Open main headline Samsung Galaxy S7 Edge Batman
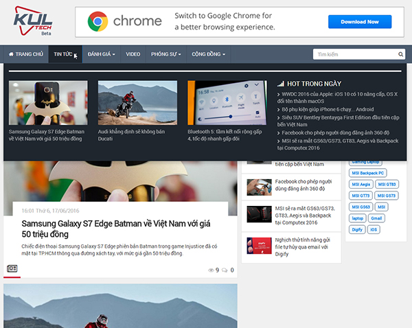Image resolution: width=412 pixels, height=328 pixels. pos(116,229)
